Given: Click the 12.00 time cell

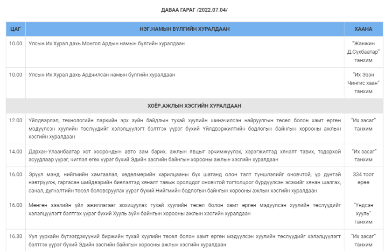Looking at the screenshot, I should pos(16,120).
